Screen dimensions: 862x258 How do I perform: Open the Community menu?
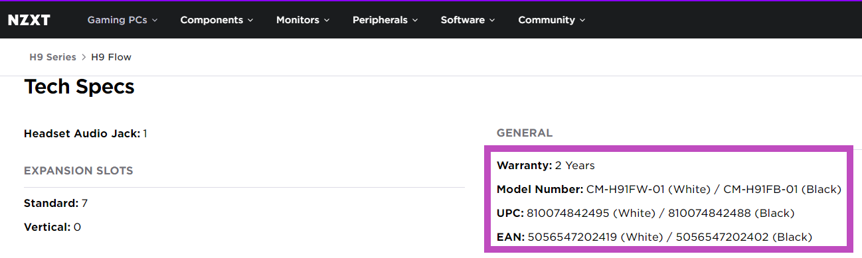(x=552, y=20)
